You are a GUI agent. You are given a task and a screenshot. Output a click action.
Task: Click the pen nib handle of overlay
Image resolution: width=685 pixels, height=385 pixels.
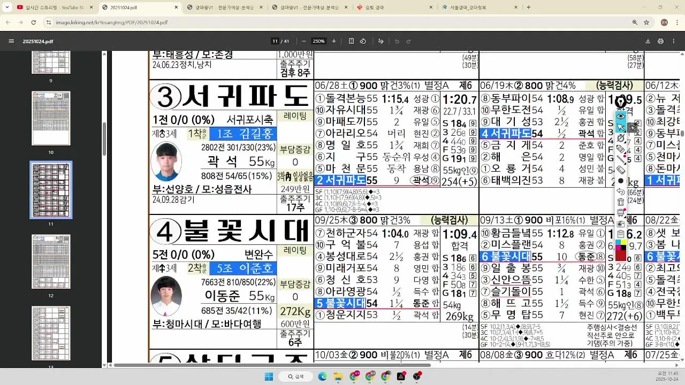click(620, 102)
